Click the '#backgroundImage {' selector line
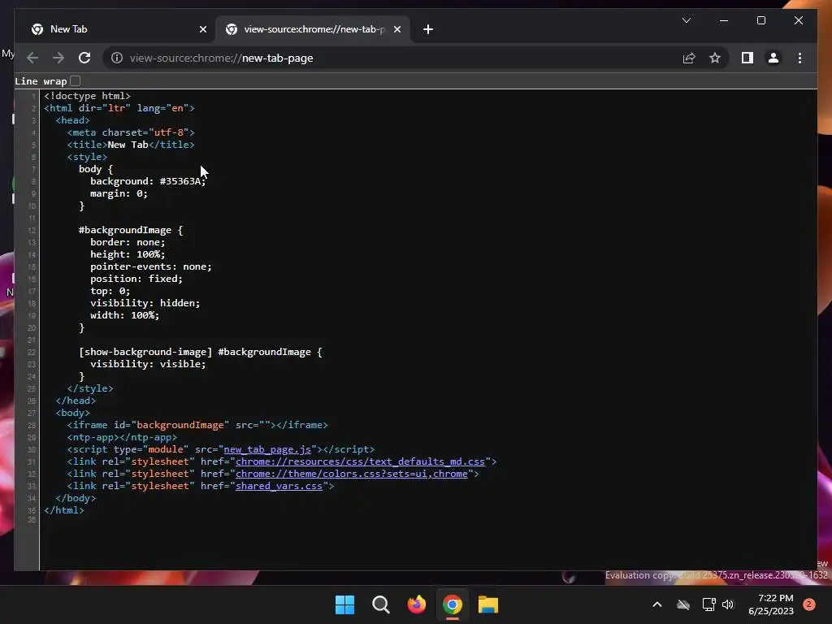 click(131, 230)
